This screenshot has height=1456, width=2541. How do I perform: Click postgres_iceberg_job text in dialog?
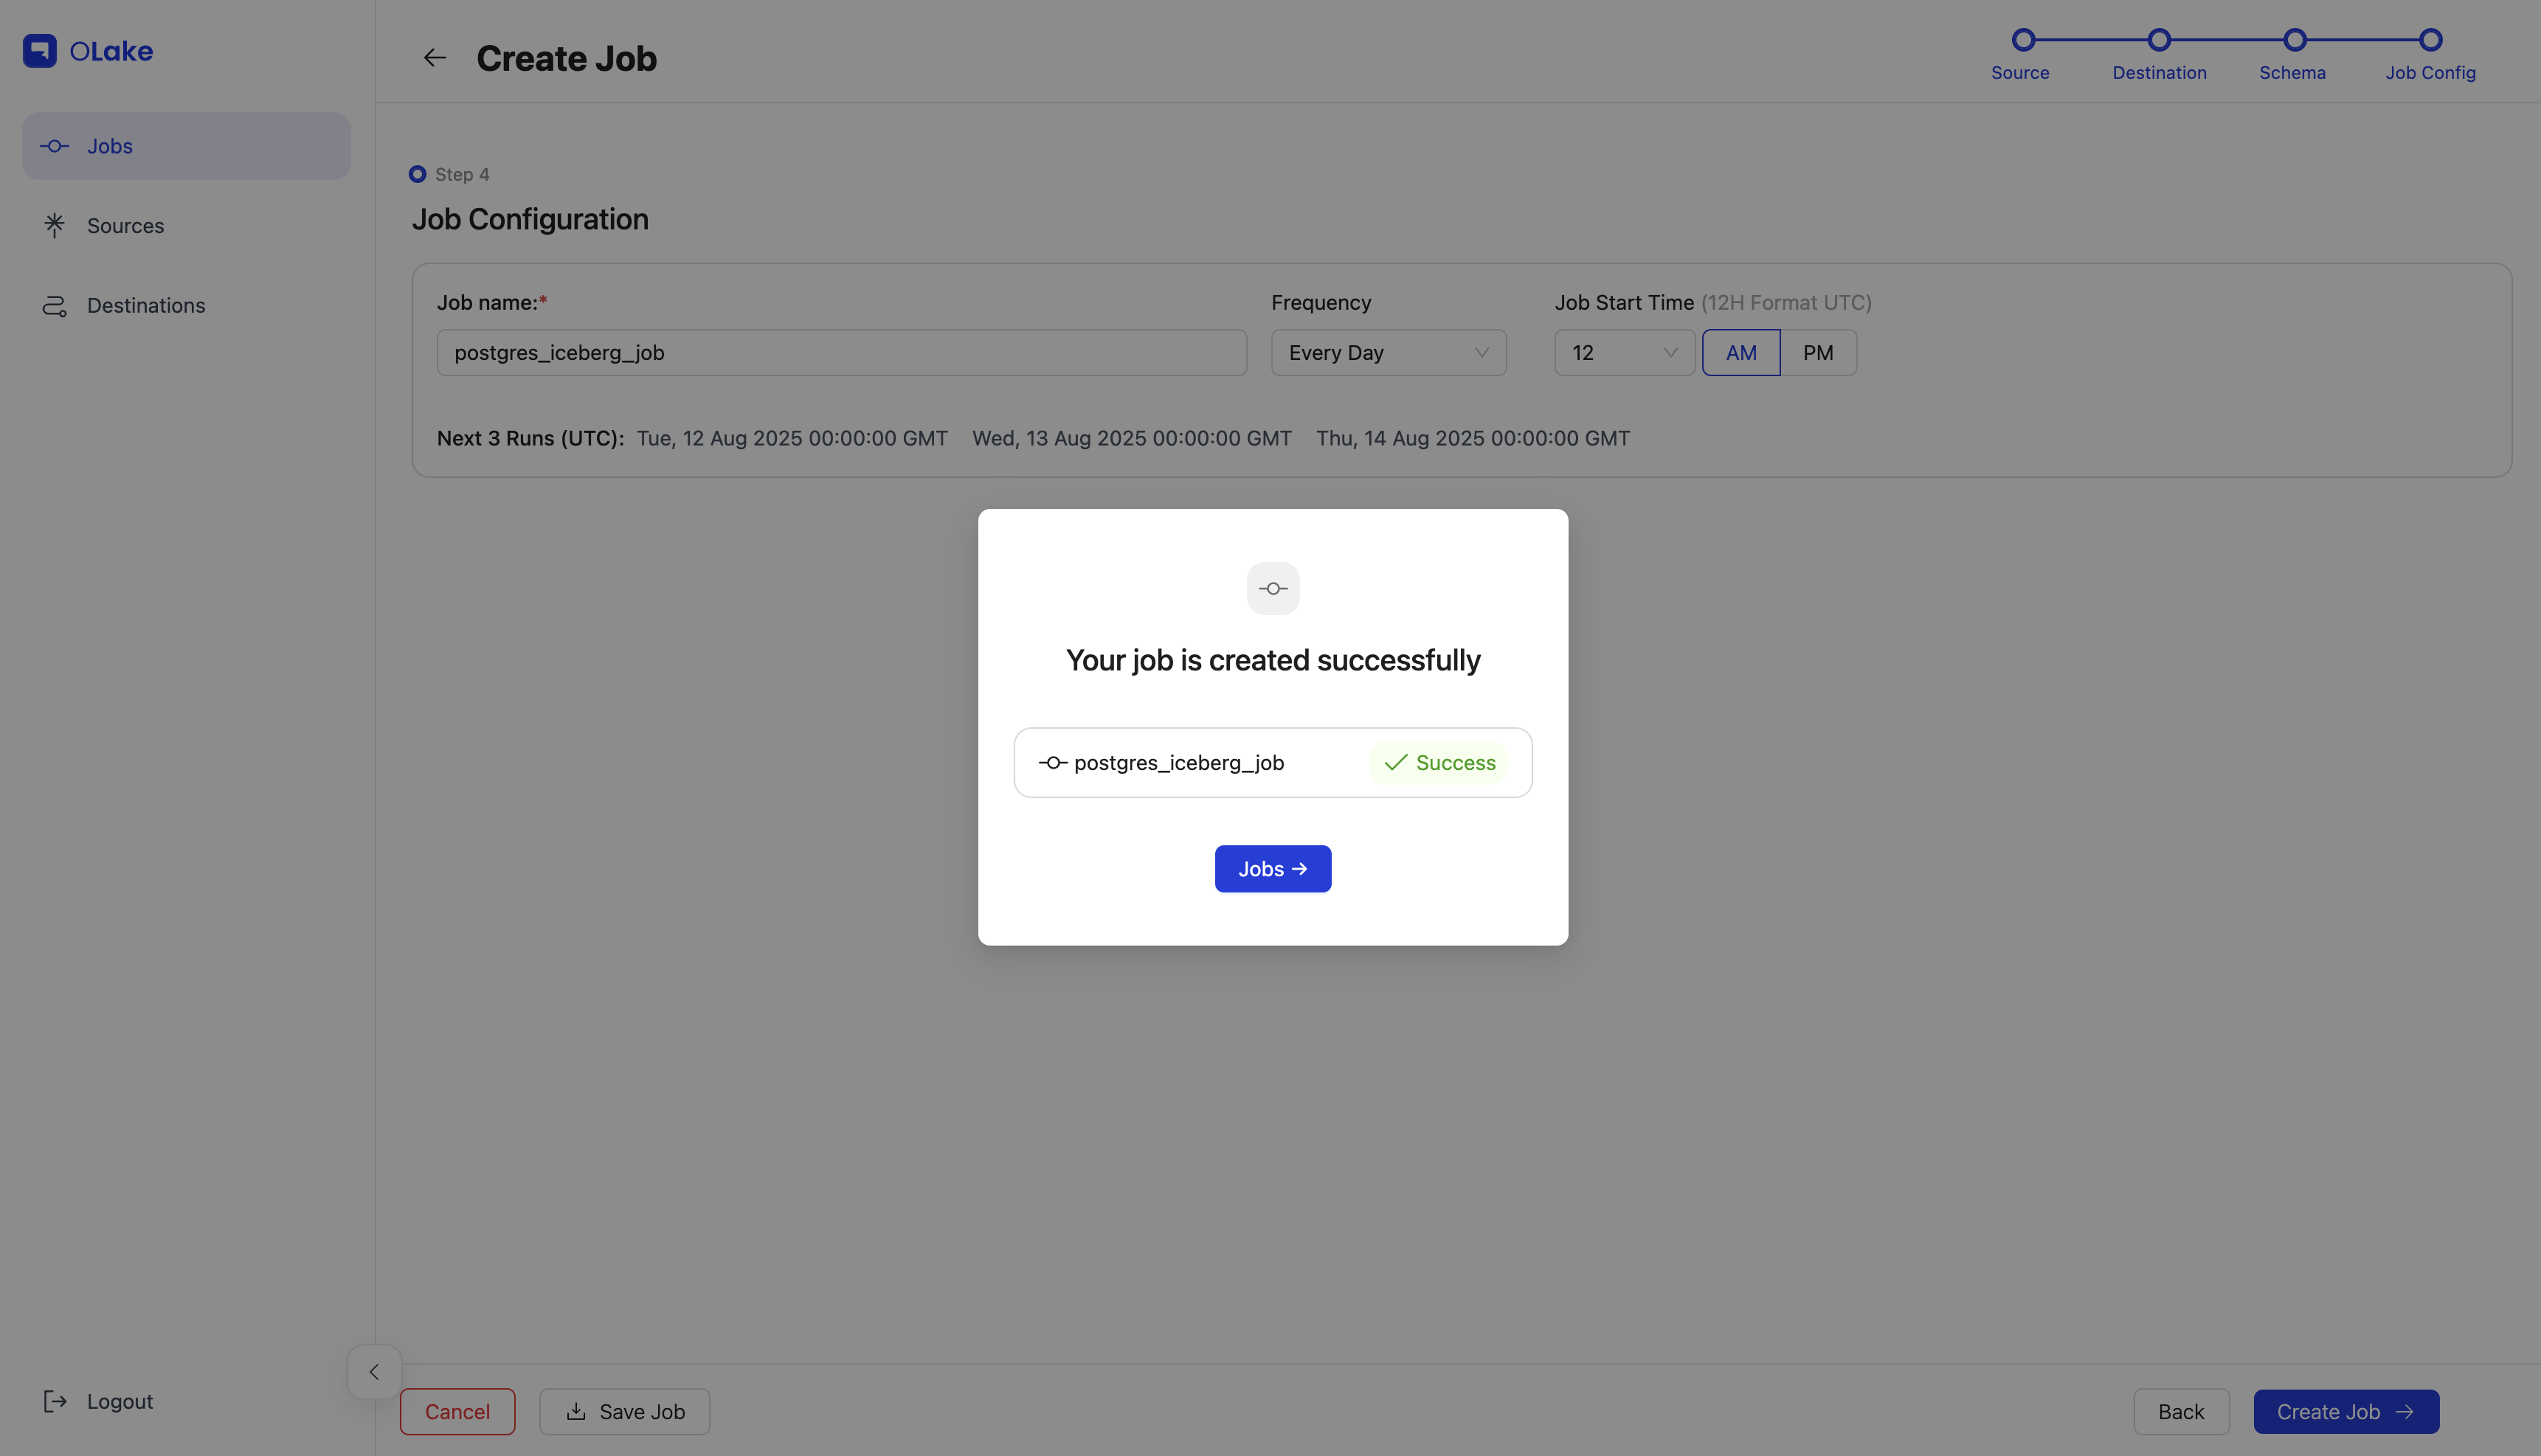coord(1179,763)
